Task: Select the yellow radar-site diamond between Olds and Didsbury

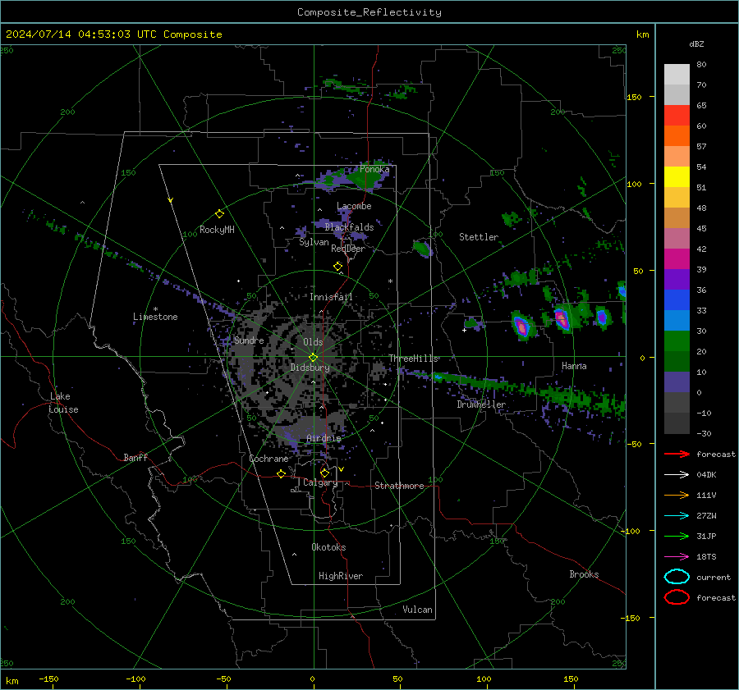Action: (x=313, y=357)
